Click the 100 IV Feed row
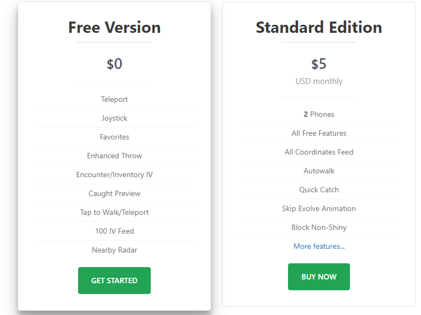The height and width of the screenshot is (315, 421). (x=114, y=231)
